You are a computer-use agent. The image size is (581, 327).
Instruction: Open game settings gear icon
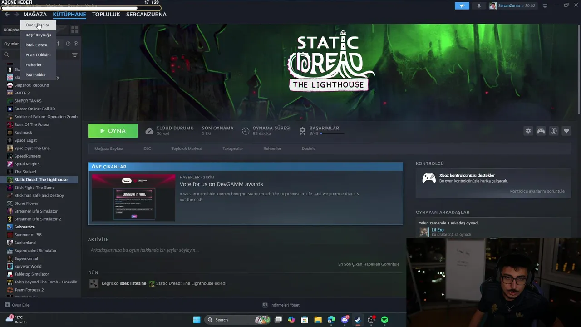pyautogui.click(x=528, y=131)
